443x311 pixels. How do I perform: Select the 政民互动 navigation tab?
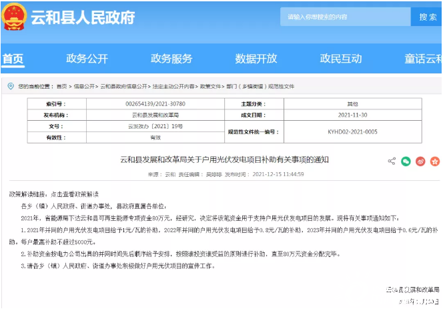click(x=341, y=58)
